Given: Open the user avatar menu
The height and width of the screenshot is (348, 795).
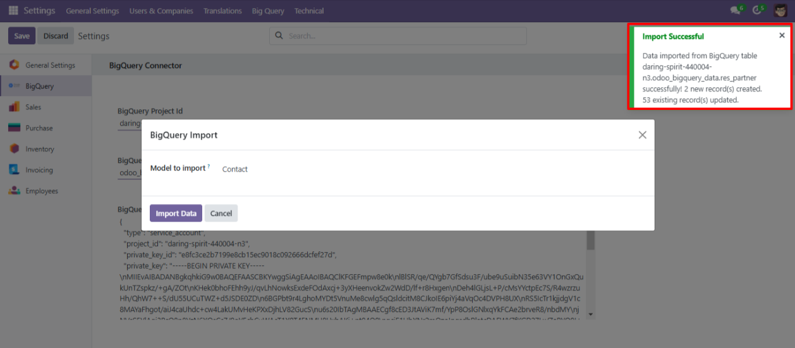Looking at the screenshot, I should [780, 10].
